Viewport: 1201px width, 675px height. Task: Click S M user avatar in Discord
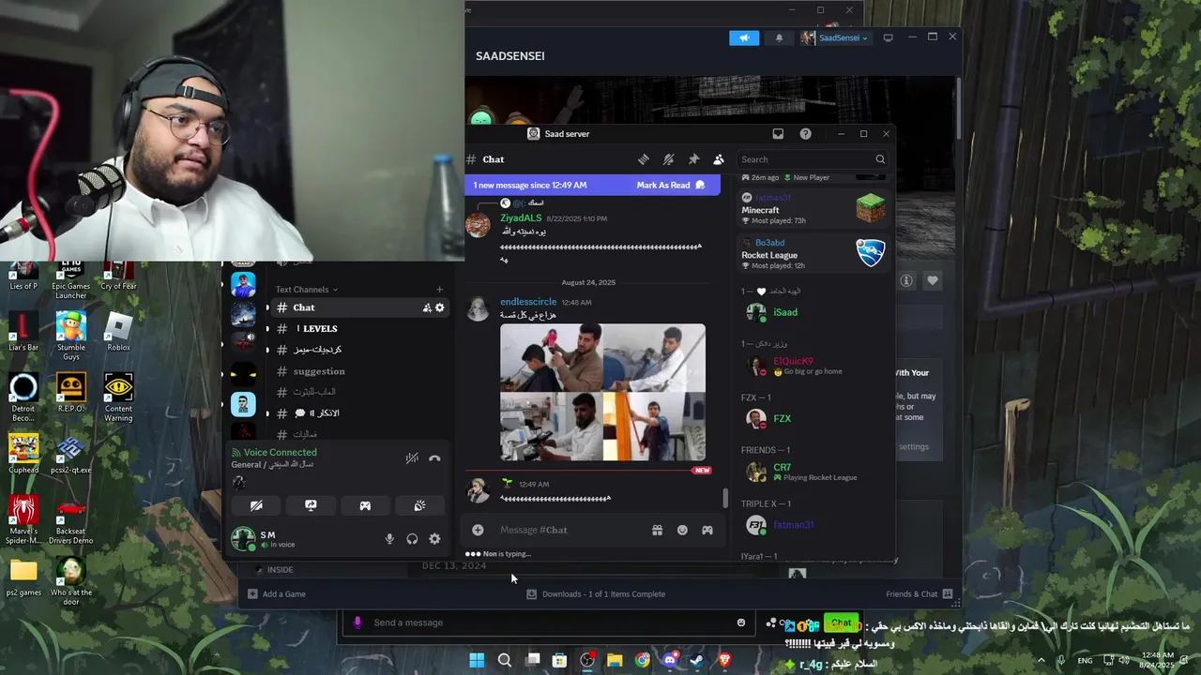tap(243, 538)
